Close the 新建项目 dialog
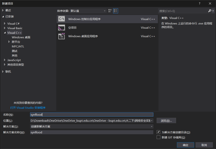Viewport: 216px width, 149px height. click(x=210, y=4)
